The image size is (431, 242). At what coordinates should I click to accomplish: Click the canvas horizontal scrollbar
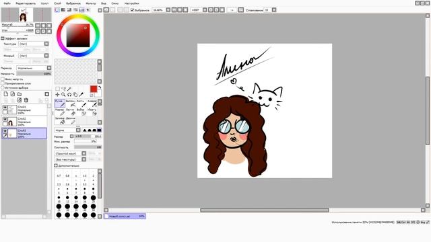(265, 210)
